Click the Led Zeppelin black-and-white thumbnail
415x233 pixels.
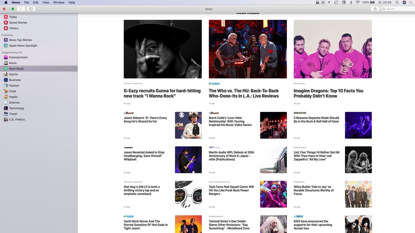358,160
